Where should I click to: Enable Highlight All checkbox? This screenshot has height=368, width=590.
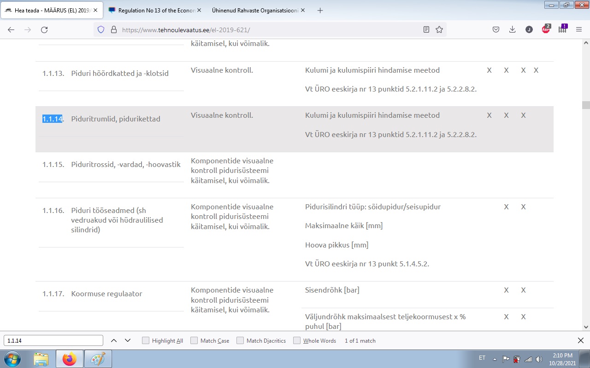click(x=146, y=341)
